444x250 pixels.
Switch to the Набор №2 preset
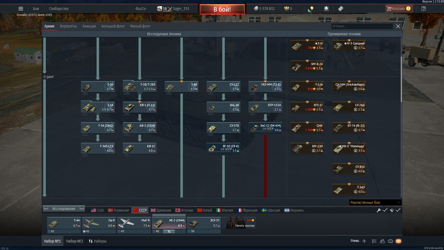(75, 241)
